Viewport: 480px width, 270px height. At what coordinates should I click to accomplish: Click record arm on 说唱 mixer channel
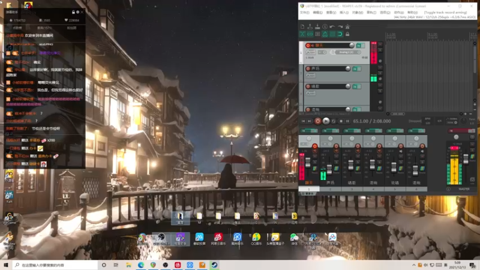(401, 146)
